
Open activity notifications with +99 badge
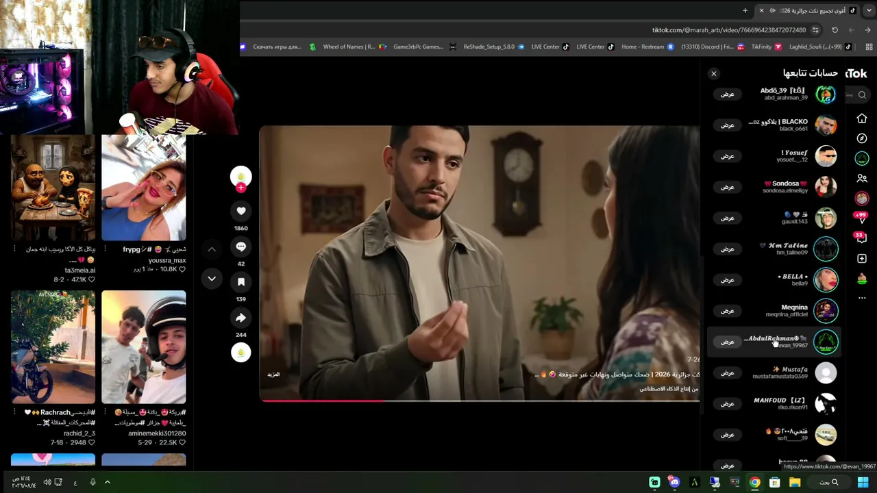(861, 218)
